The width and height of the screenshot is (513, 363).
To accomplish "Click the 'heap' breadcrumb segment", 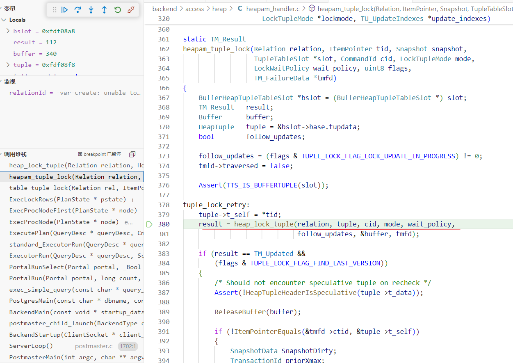I will click(219, 9).
